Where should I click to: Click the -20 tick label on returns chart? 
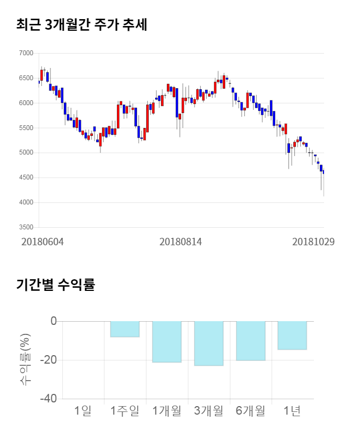(x=49, y=360)
